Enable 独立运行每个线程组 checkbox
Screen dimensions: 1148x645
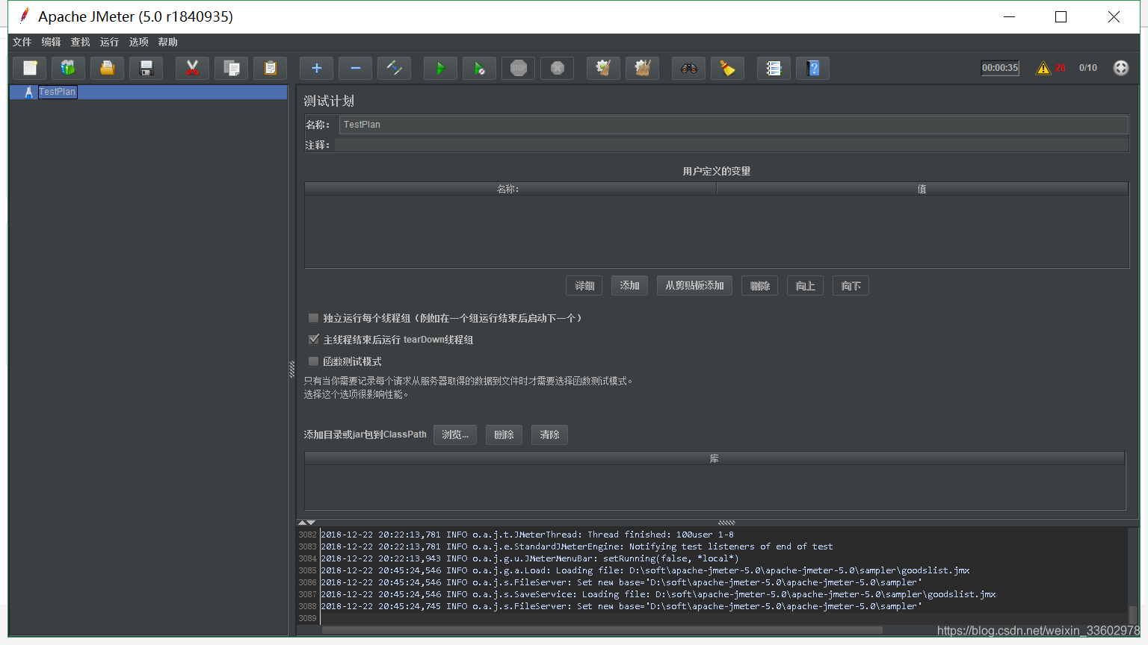coord(314,318)
